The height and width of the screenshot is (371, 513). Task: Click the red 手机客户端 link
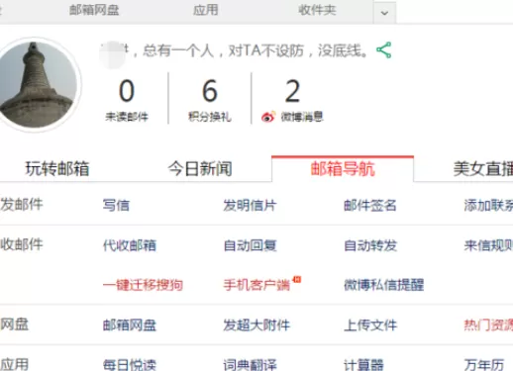(x=256, y=285)
